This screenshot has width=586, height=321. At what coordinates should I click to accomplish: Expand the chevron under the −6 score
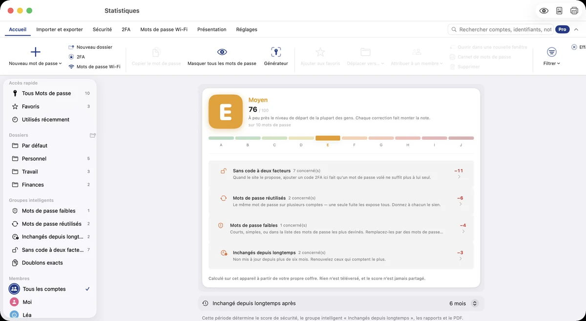coord(460,205)
